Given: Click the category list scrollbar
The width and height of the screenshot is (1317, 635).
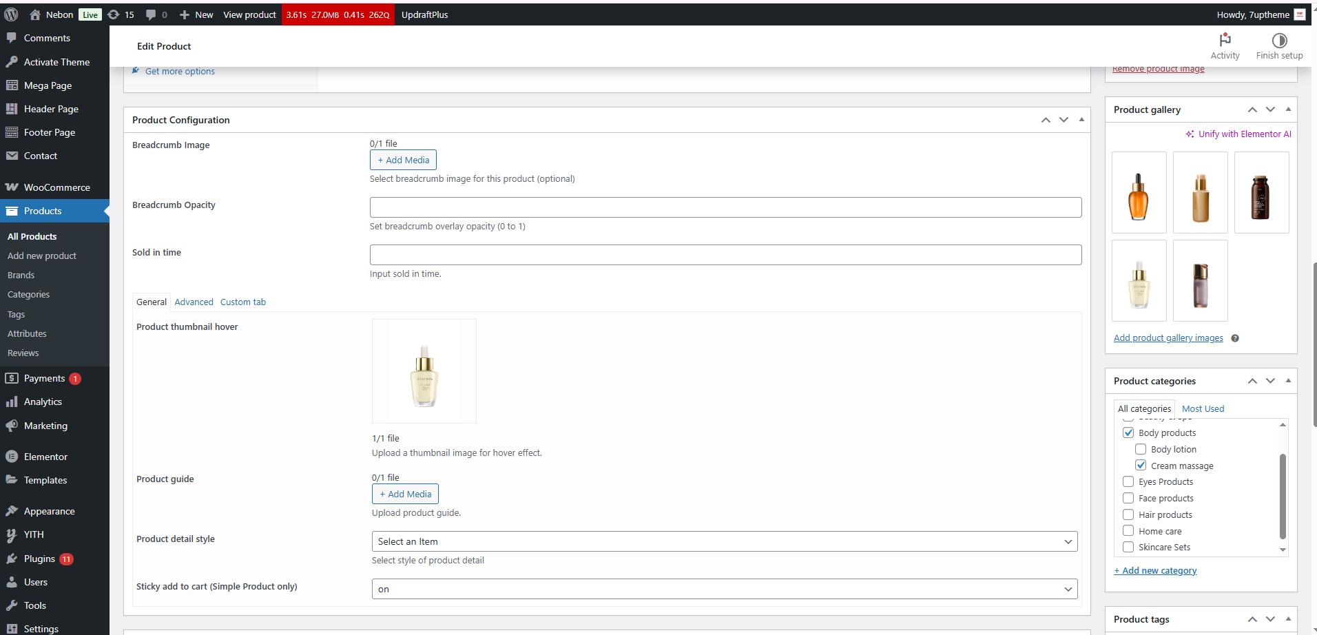Looking at the screenshot, I should coord(1283,496).
